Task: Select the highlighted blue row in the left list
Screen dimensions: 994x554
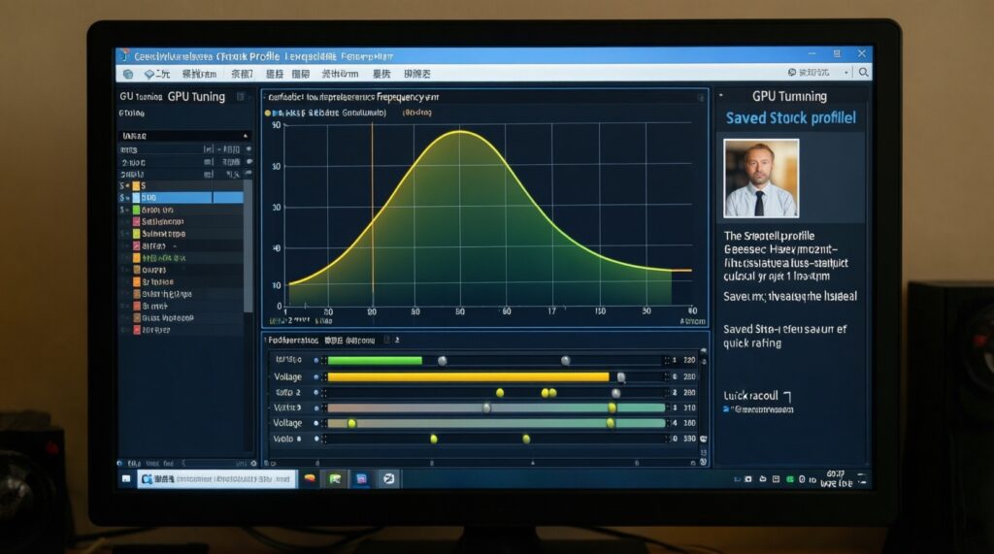Action: (184, 197)
